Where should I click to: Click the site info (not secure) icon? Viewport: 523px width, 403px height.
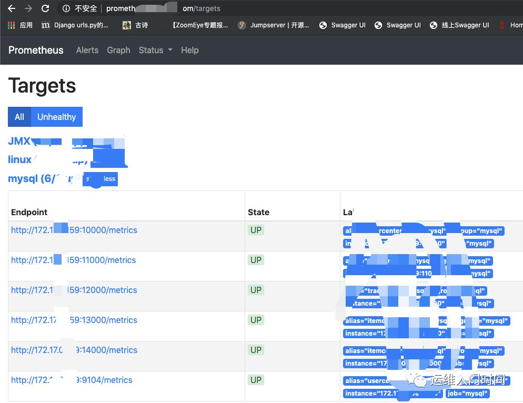coord(66,8)
